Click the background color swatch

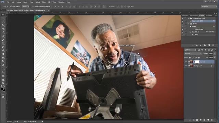click(4, 90)
